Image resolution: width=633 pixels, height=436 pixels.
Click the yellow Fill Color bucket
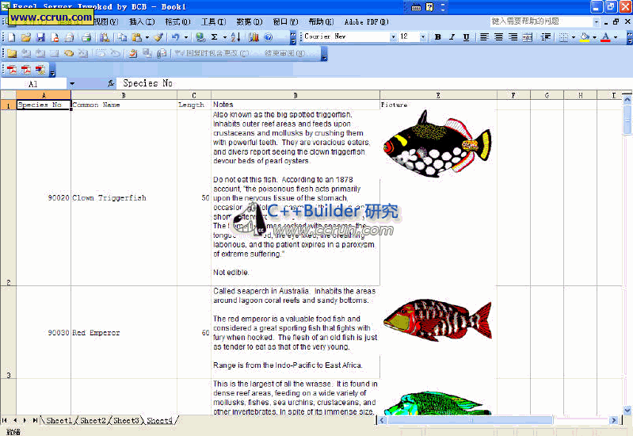coord(585,37)
